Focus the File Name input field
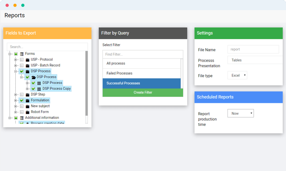 pyautogui.click(x=253, y=49)
